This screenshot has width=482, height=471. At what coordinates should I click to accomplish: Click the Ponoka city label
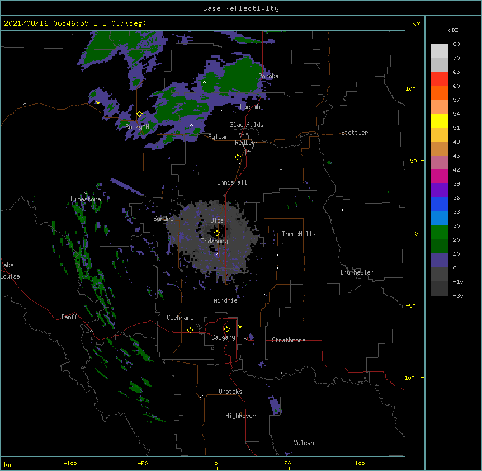click(268, 76)
